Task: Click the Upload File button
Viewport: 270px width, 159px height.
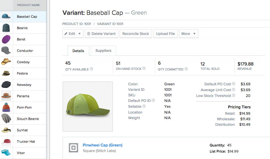Action: point(165,34)
